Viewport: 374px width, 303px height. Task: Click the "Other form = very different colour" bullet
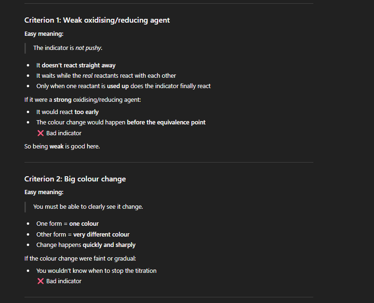pos(83,234)
